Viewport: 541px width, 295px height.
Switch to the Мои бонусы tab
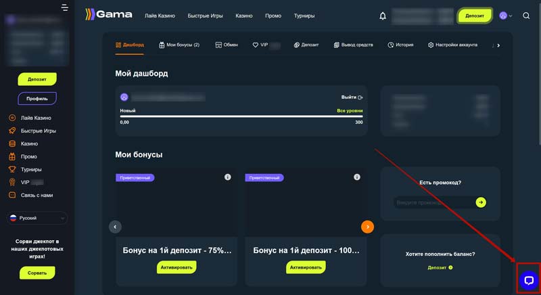(x=179, y=45)
